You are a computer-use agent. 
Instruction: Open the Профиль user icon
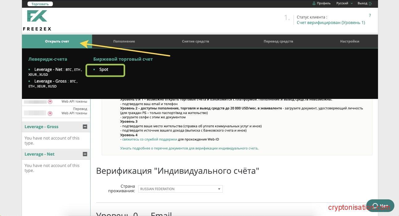click(314, 3)
